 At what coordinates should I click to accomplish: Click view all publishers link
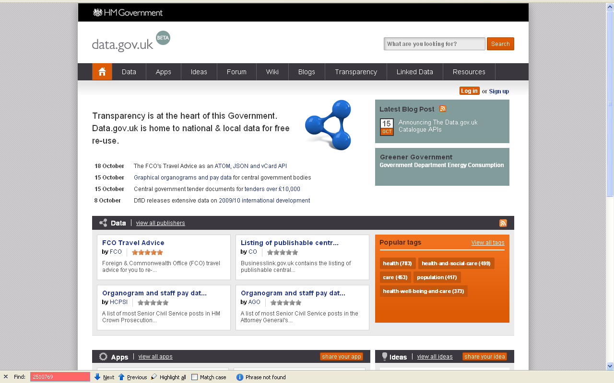[160, 223]
